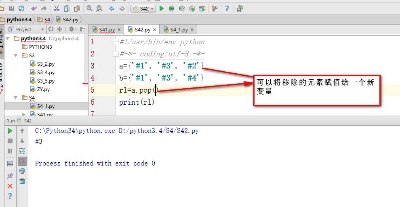Image resolution: width=400 pixels, height=207 pixels.
Task: Open the Structure side tool window tab
Action: coord(2,79)
